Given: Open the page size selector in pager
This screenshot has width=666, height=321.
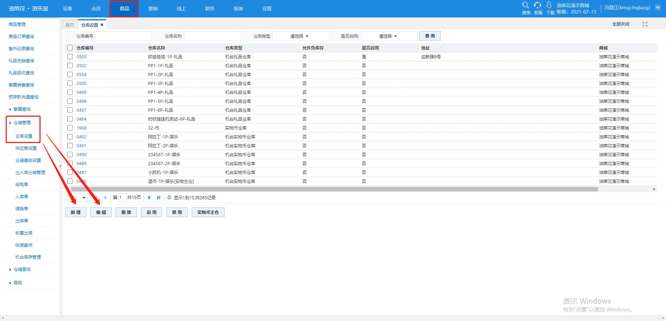Looking at the screenshot, I should click(77, 198).
